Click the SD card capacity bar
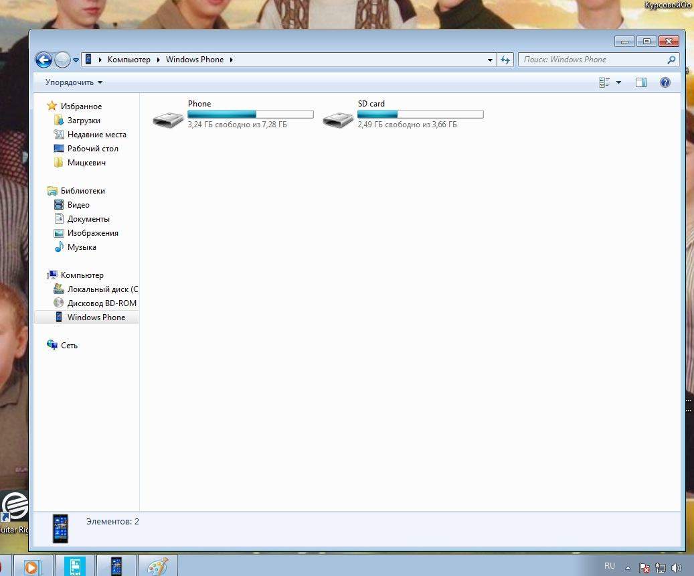Viewport: 694px width, 576px height. pos(420,115)
